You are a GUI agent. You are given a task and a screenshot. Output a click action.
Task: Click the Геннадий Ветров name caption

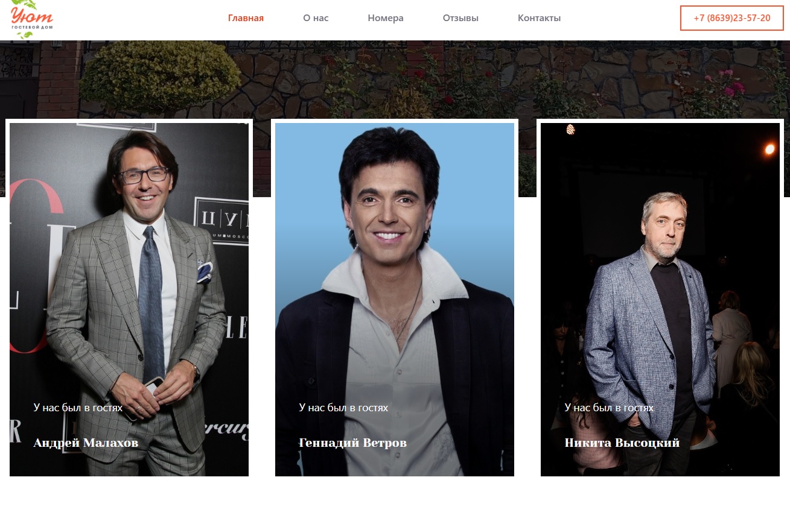(x=352, y=443)
